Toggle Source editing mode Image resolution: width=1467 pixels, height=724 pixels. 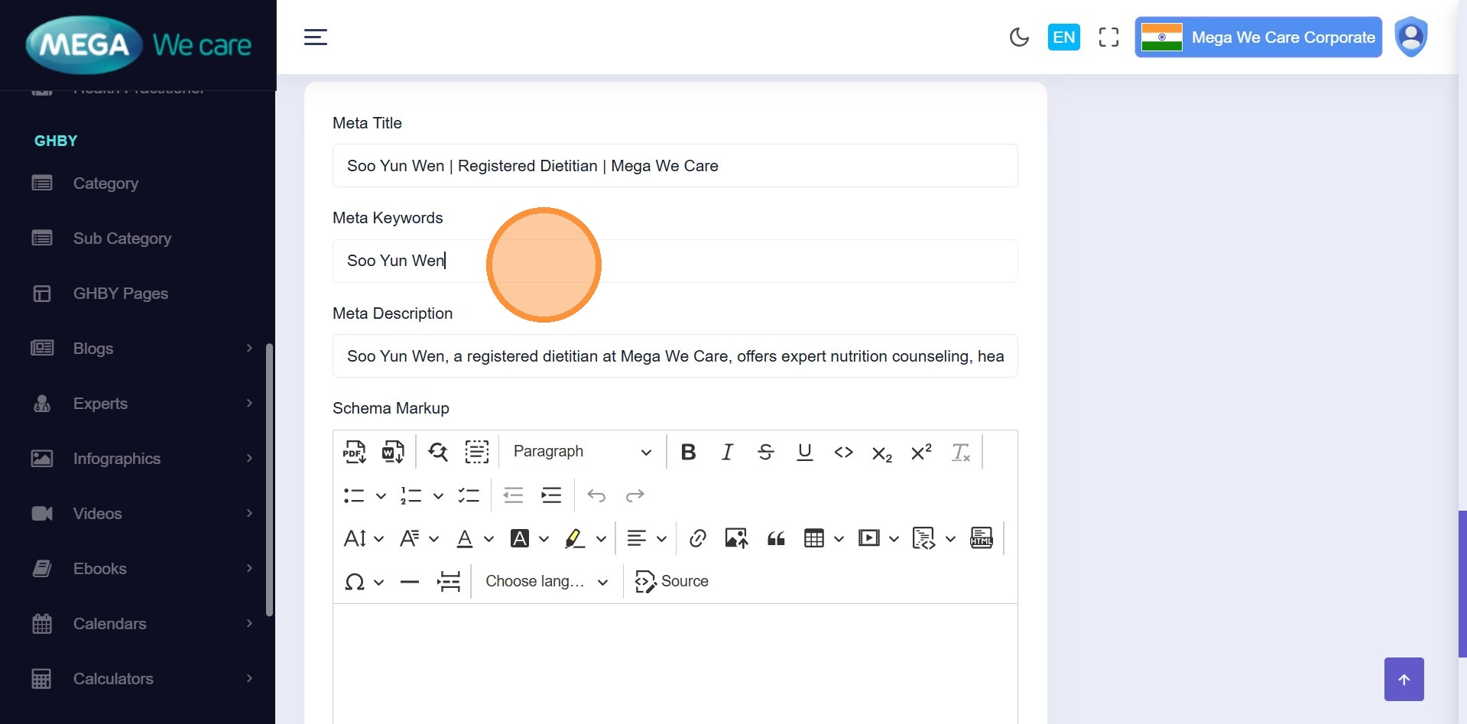672,582
